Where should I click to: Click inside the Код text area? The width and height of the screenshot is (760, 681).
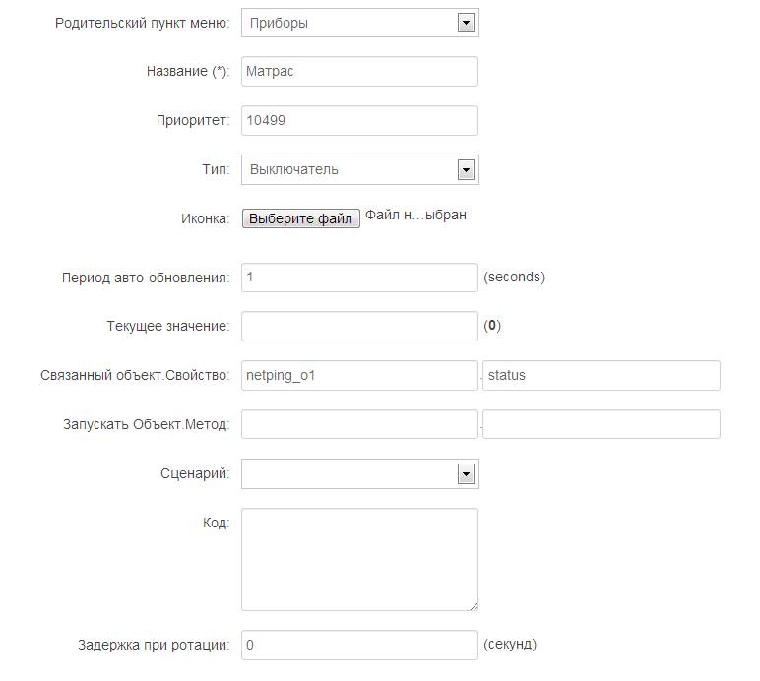pyautogui.click(x=359, y=558)
